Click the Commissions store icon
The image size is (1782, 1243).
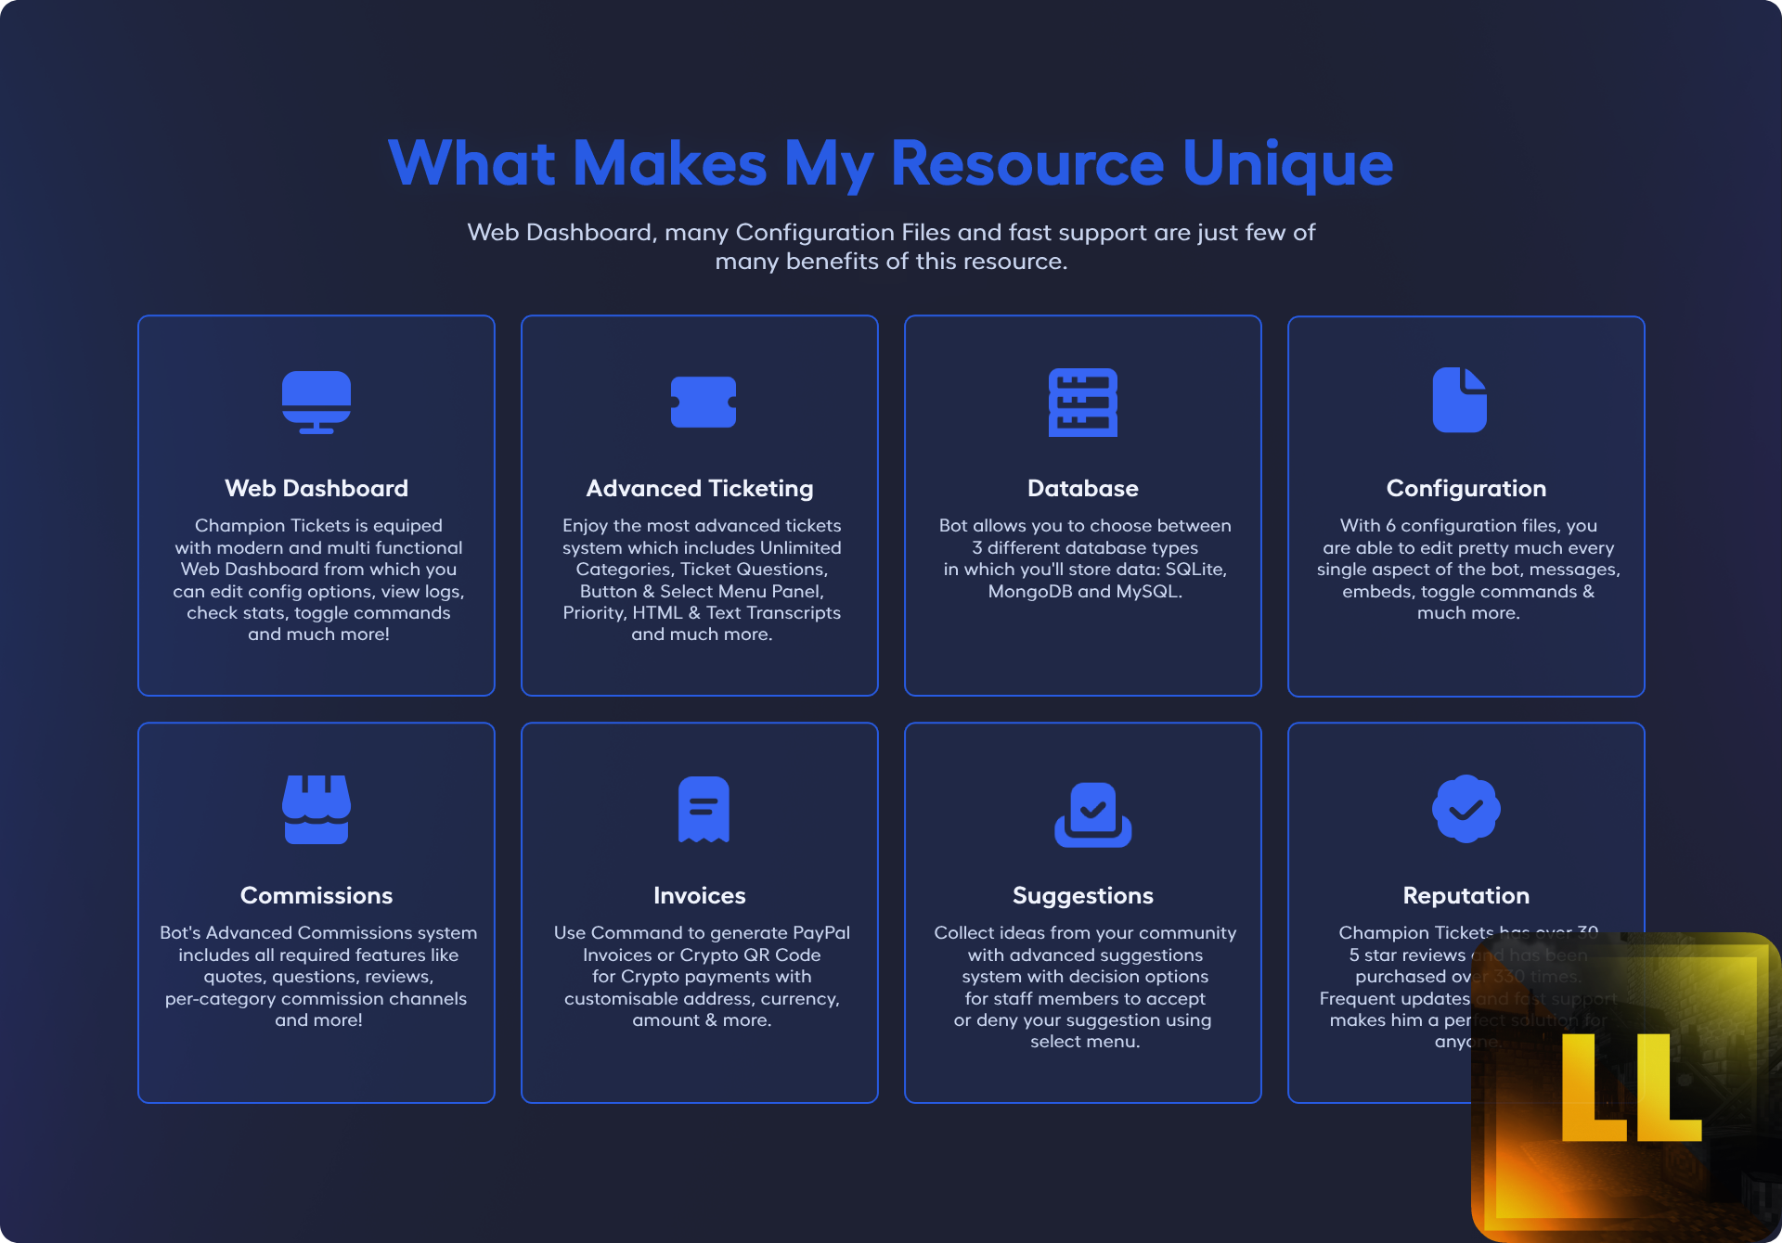pos(316,809)
